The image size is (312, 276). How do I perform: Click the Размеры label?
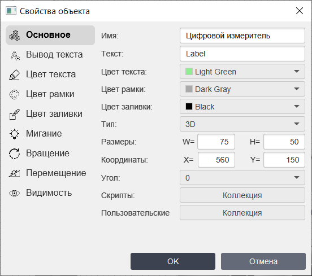[119, 142]
